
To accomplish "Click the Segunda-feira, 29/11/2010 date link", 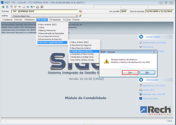I will tap(154, 86).
